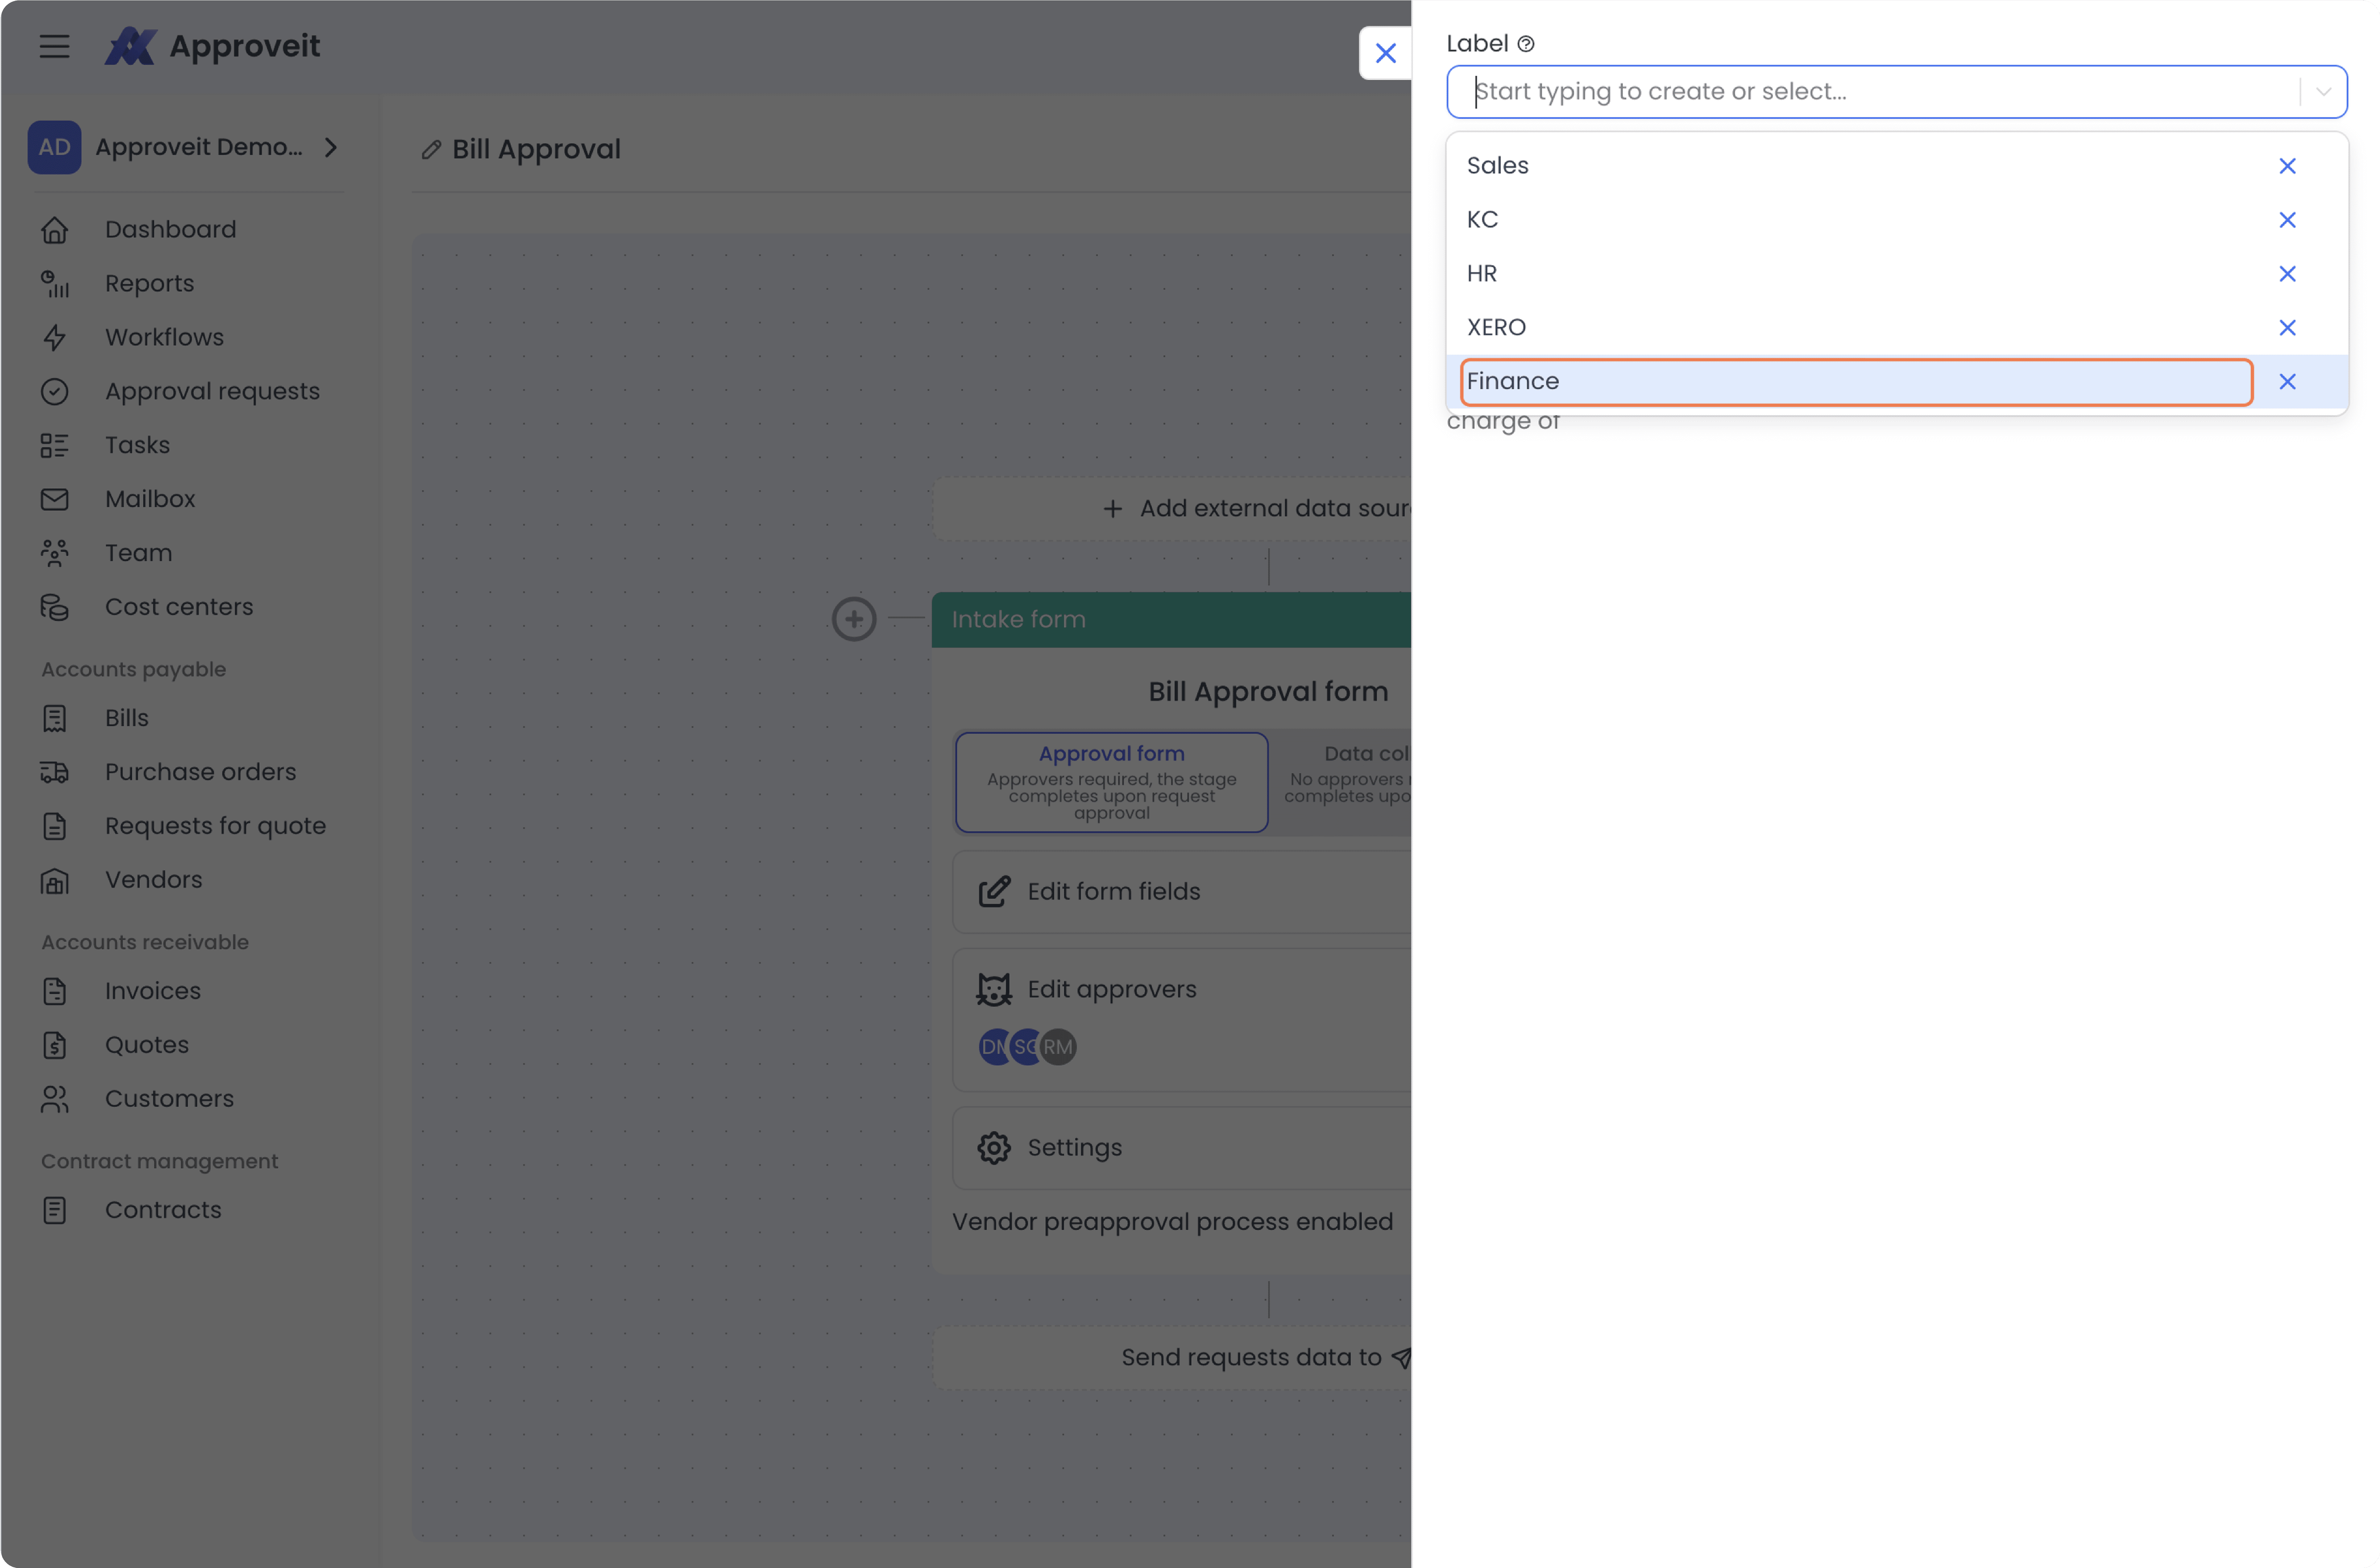
Task: Click the AD workspace avatar
Action: (x=54, y=147)
